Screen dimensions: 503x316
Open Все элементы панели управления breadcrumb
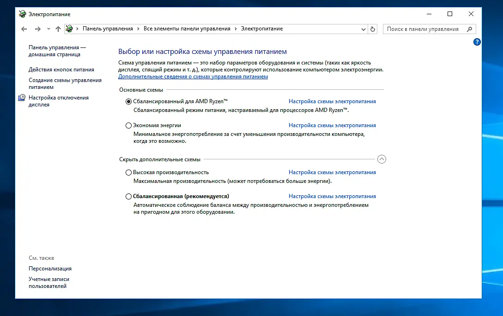tap(187, 29)
